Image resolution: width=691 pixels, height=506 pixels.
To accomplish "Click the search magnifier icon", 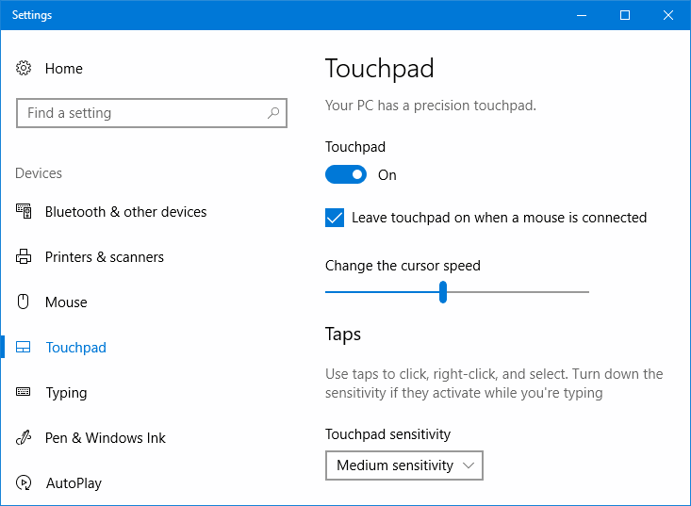I will click(x=273, y=113).
